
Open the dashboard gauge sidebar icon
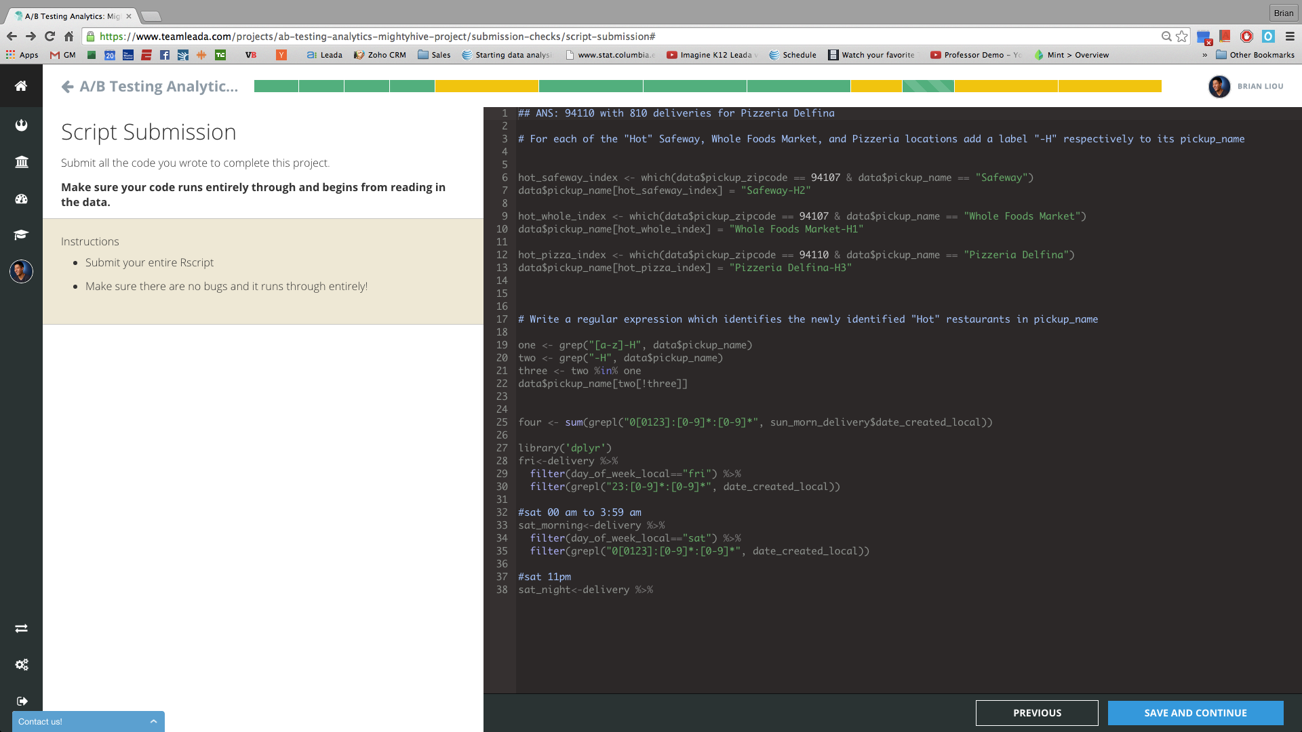click(21, 199)
